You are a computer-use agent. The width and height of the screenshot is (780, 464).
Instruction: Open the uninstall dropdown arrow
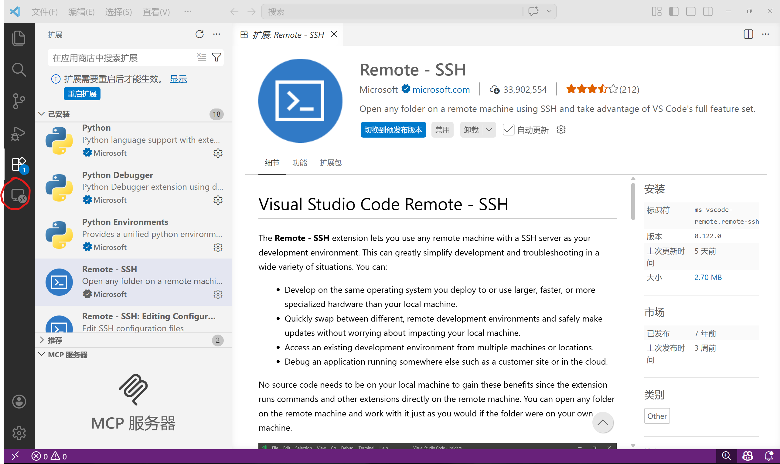pos(489,130)
